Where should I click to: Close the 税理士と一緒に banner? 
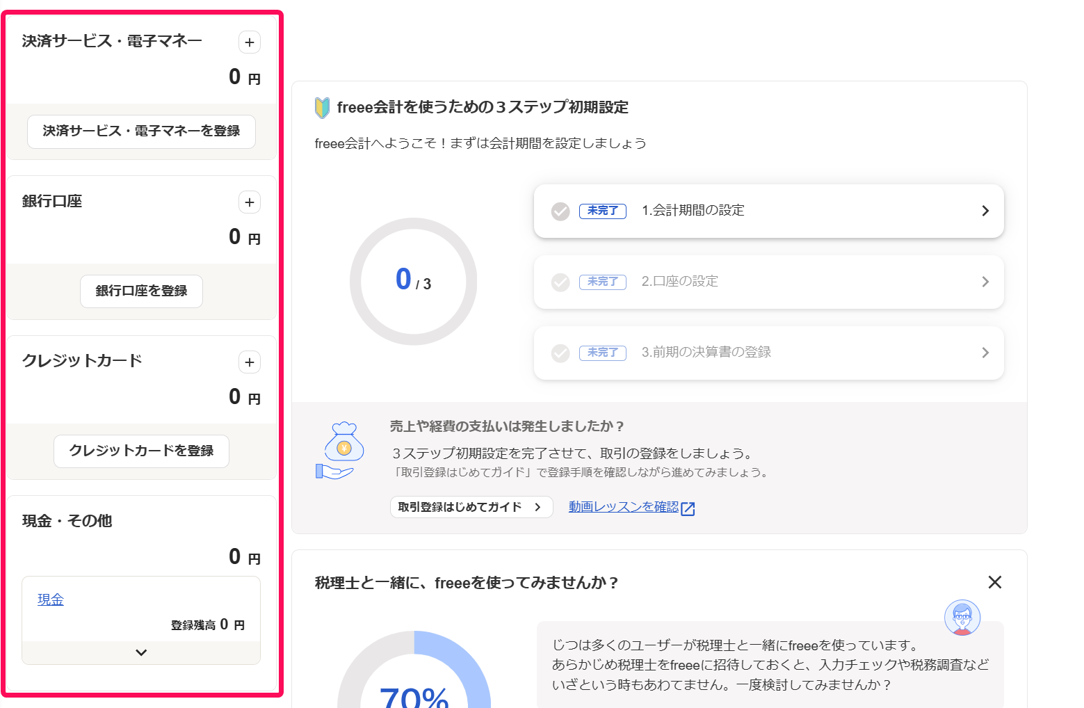[x=995, y=582]
